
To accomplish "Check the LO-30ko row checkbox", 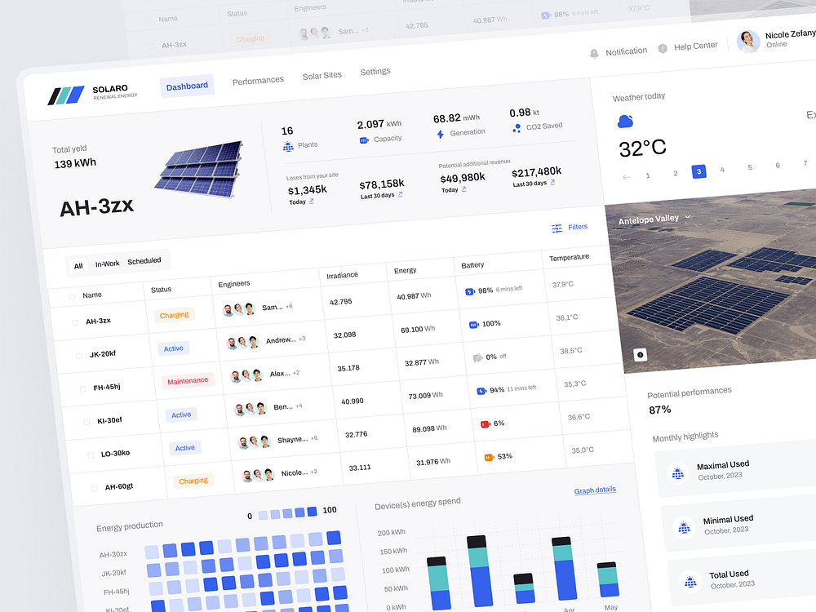I will click(x=91, y=455).
